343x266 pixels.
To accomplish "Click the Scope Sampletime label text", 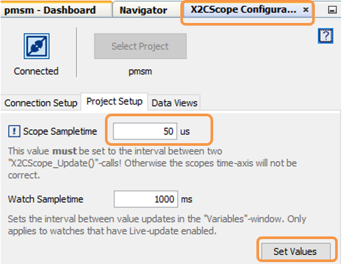I will pos(60,131).
